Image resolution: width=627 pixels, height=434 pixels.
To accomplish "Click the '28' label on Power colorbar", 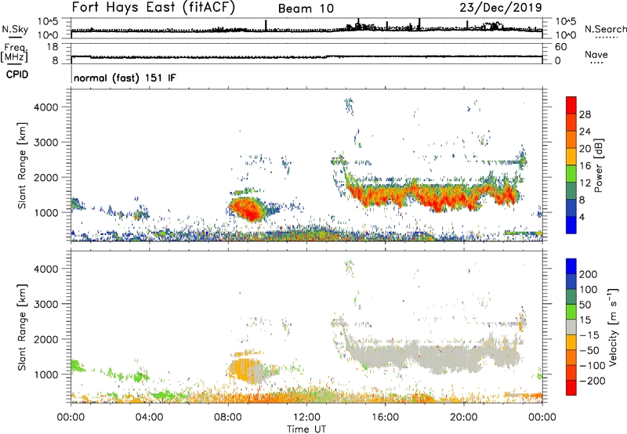I will [x=585, y=114].
